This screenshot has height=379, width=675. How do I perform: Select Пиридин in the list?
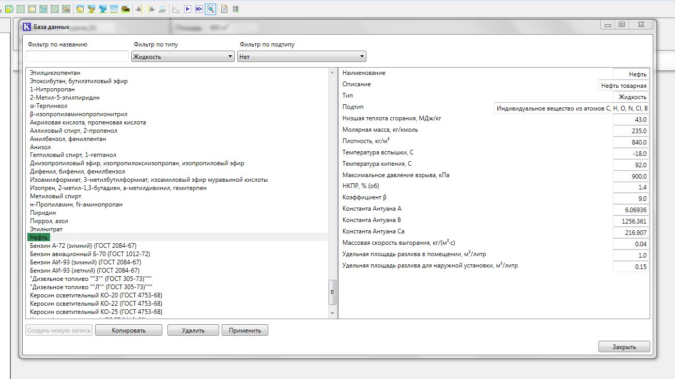point(42,213)
